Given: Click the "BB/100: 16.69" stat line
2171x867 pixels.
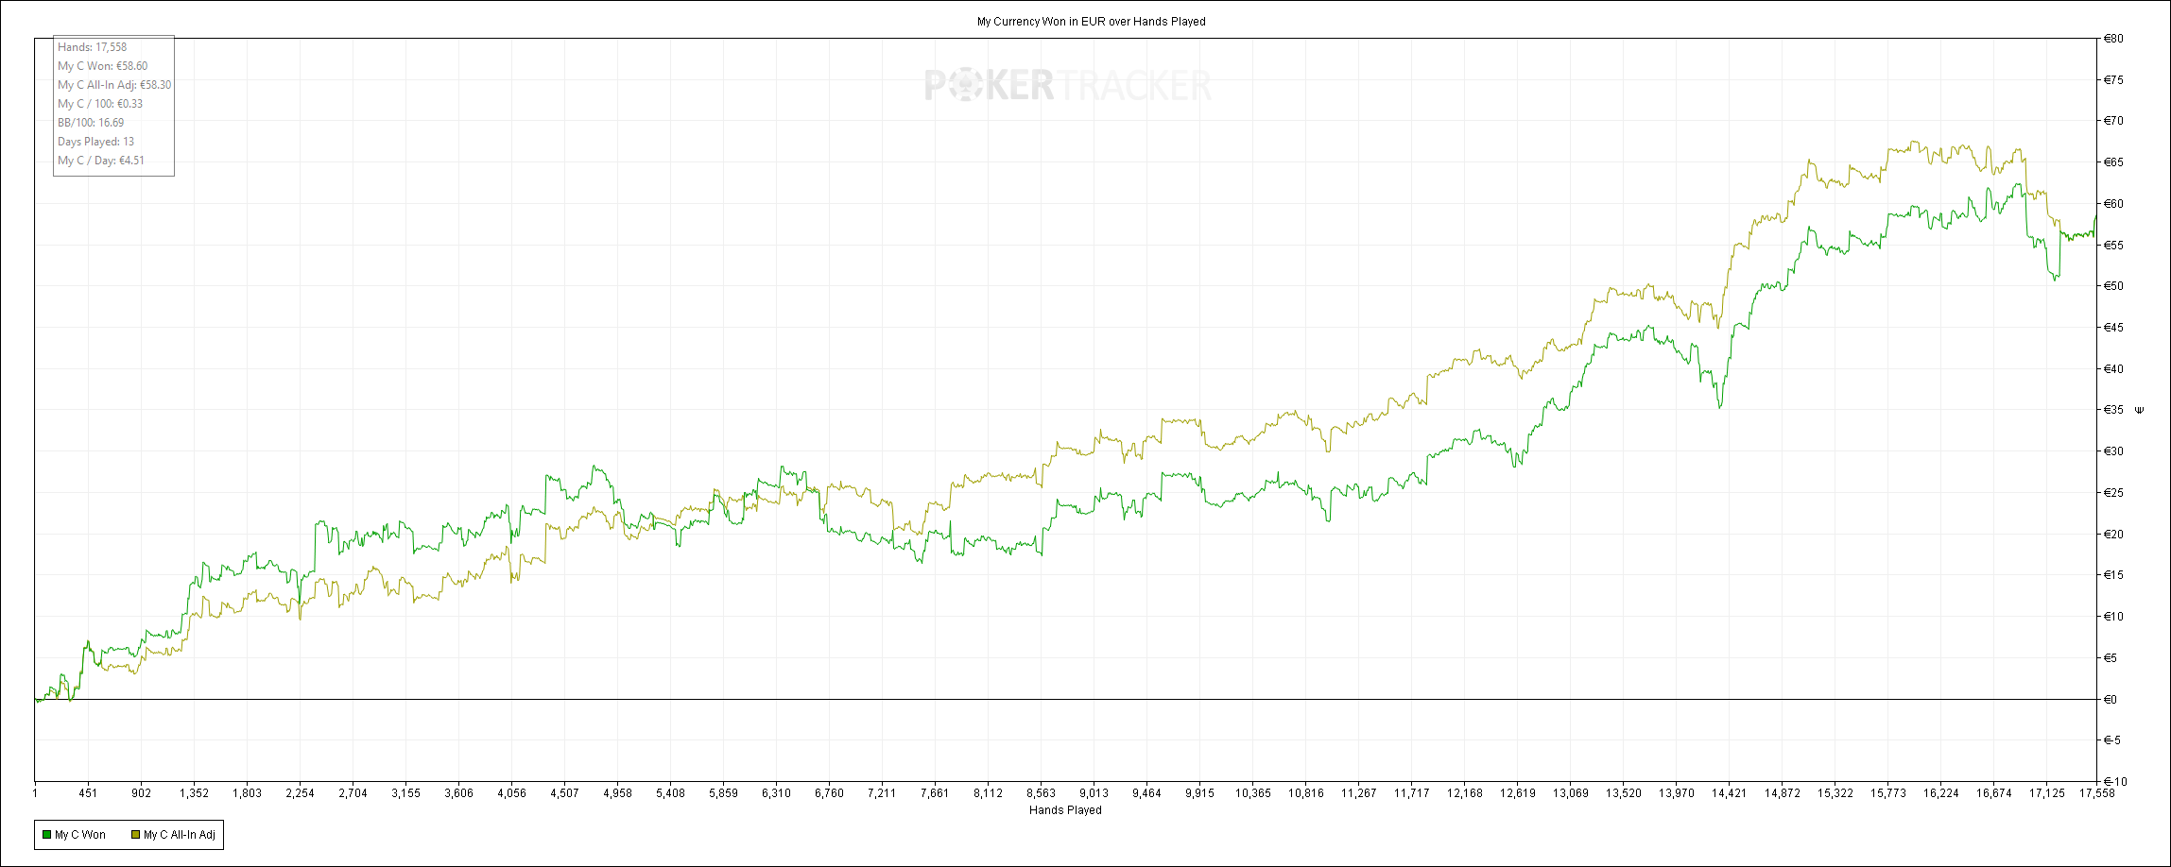Looking at the screenshot, I should [91, 123].
